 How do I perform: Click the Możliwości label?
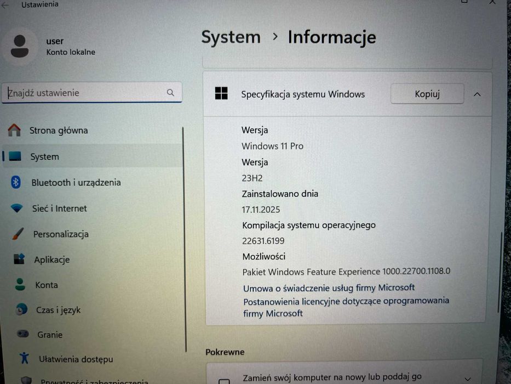pos(263,256)
